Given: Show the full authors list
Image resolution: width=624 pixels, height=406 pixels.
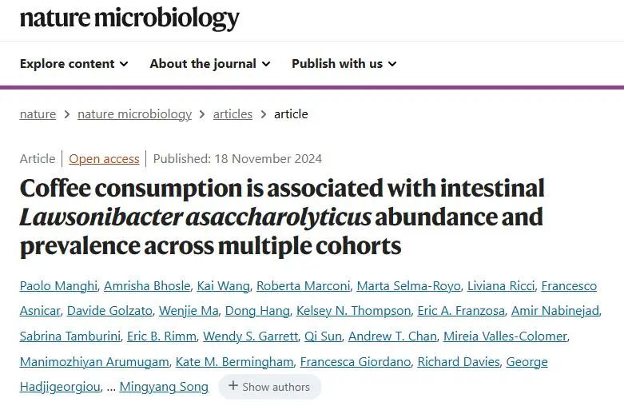Looking at the screenshot, I should click(270, 387).
